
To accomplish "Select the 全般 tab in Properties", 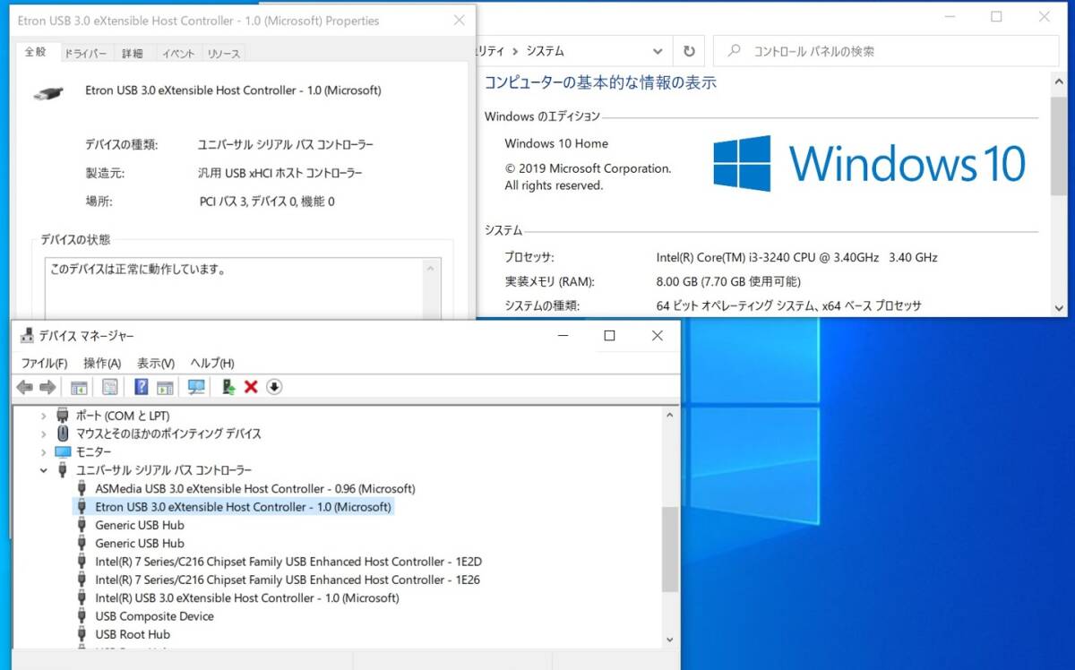I will click(36, 52).
